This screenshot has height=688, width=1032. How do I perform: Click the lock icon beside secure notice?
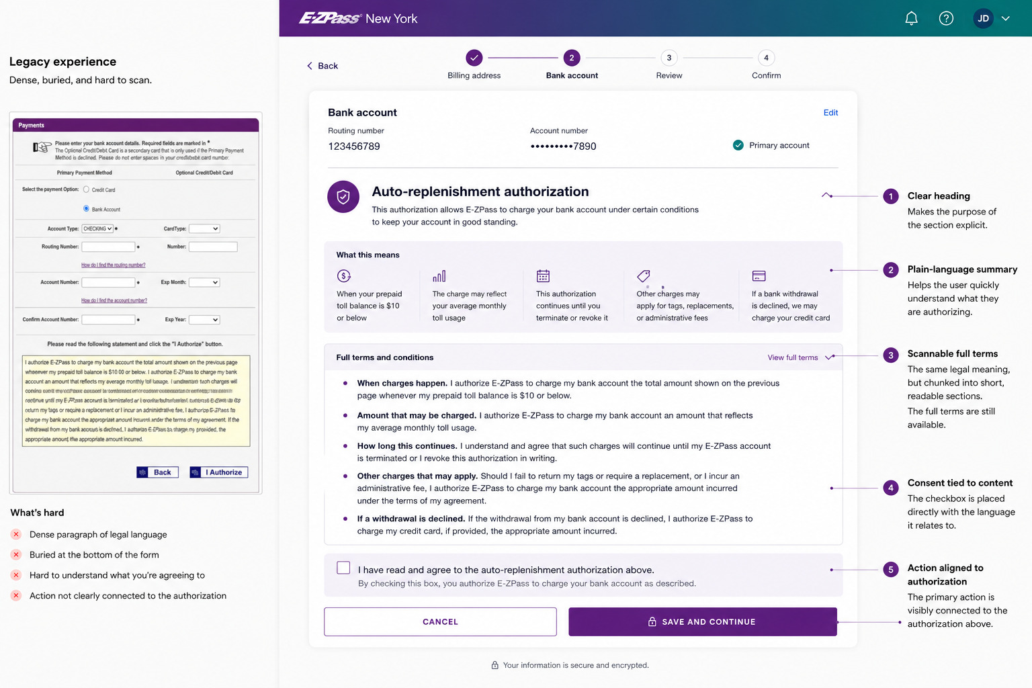pos(495,665)
